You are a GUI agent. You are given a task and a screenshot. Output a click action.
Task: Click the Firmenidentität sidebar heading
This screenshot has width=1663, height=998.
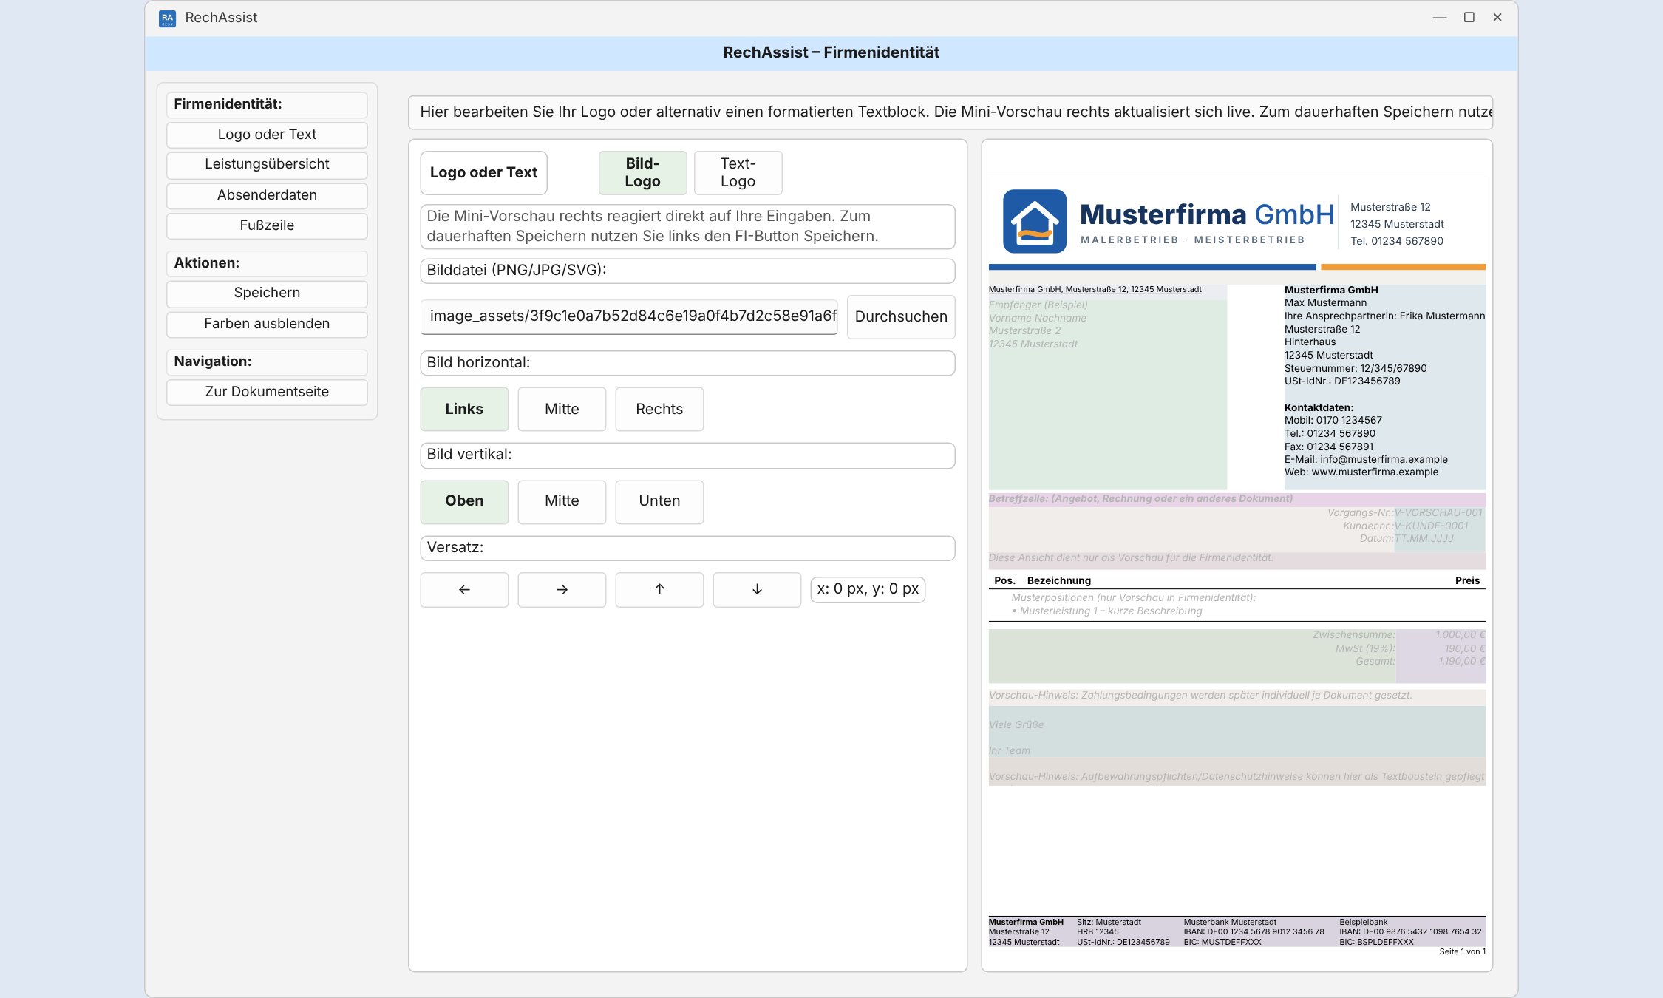click(267, 104)
